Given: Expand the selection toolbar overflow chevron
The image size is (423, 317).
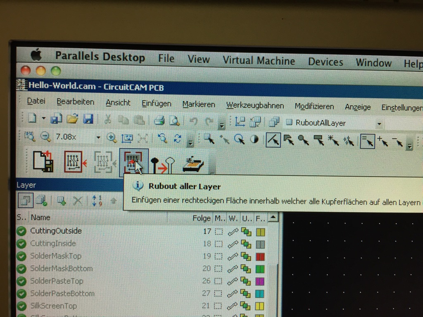Looking at the screenshot, I should tap(410, 147).
